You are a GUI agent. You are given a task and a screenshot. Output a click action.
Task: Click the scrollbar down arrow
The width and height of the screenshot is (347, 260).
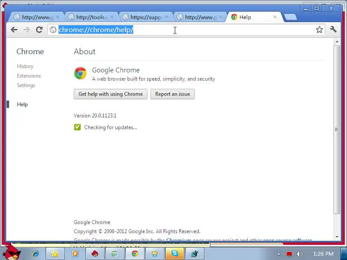click(337, 237)
